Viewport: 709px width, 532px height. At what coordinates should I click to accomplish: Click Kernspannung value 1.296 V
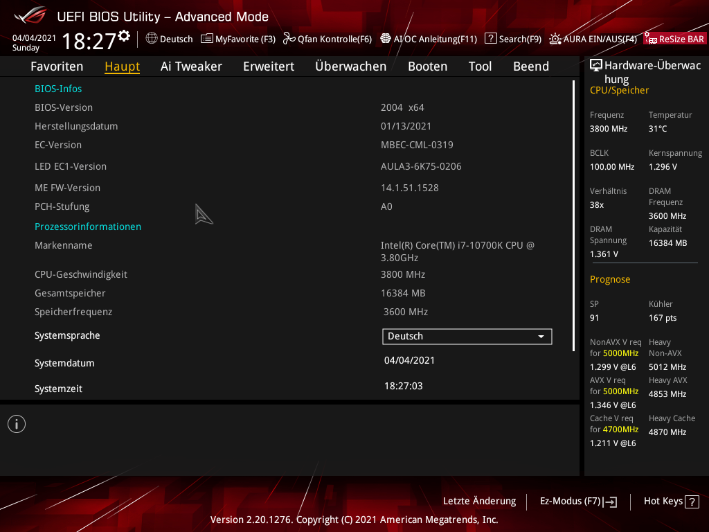coord(663,167)
